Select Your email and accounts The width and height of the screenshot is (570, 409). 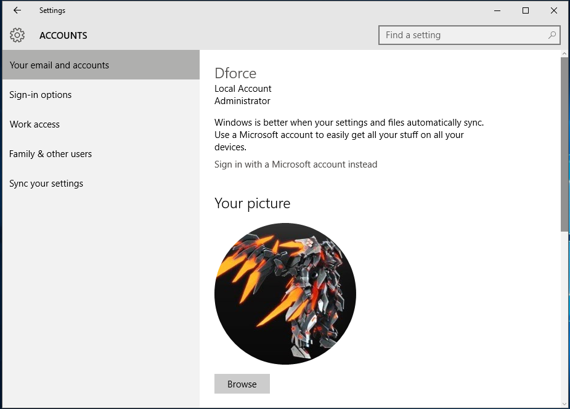coord(101,65)
